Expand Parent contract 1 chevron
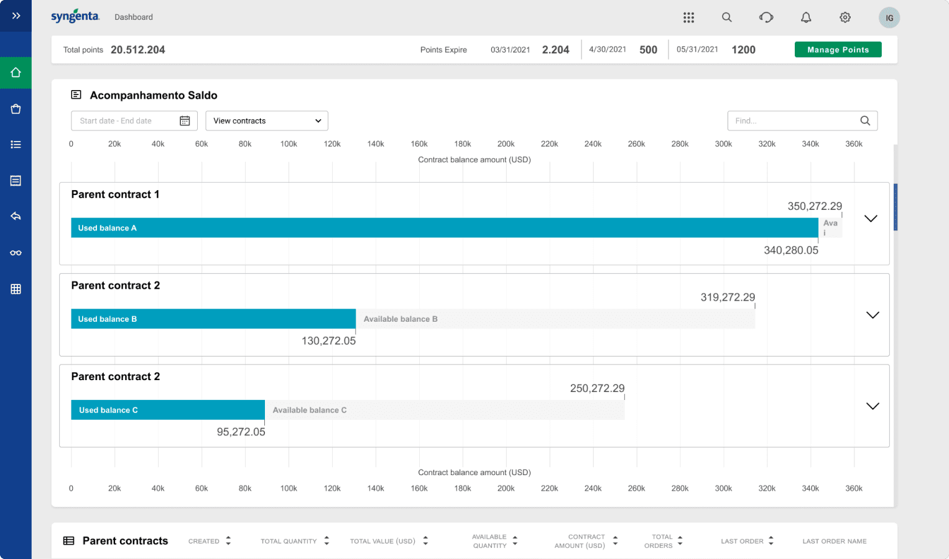The image size is (949, 559). pos(871,219)
